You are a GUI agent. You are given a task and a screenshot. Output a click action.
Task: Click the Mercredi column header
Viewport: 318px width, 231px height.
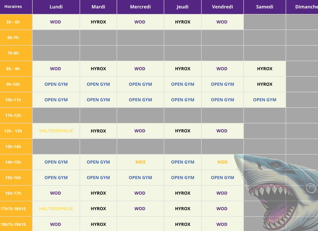coord(140,7)
